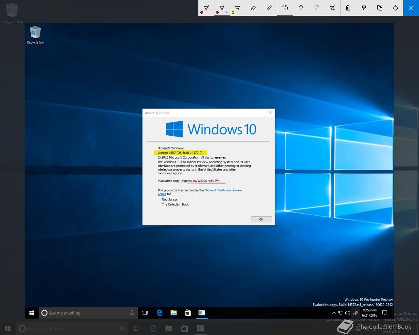Screen dimensions: 419x335
Task: Share the screen sketch
Action: coord(395,8)
